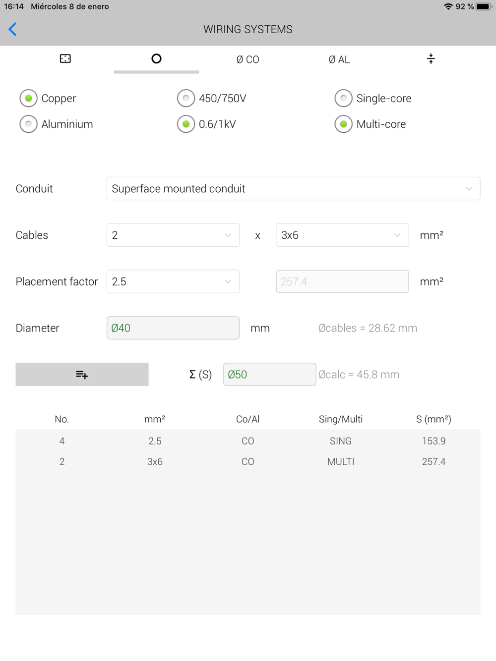Choose the 450/750V voltage option
The height and width of the screenshot is (661, 496).
point(186,98)
